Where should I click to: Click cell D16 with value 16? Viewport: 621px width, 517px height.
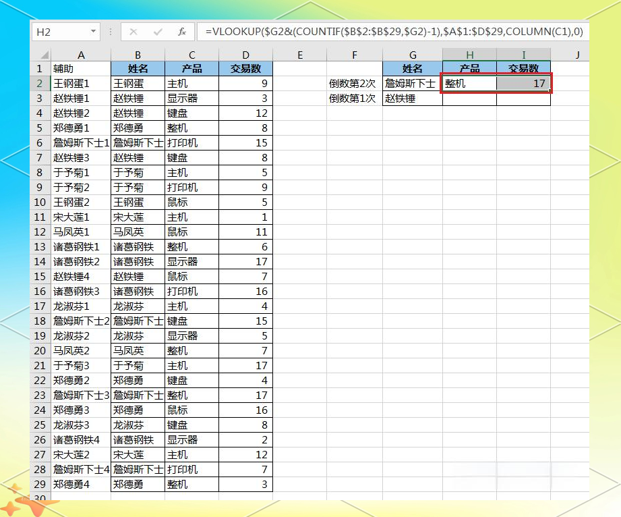pos(245,292)
